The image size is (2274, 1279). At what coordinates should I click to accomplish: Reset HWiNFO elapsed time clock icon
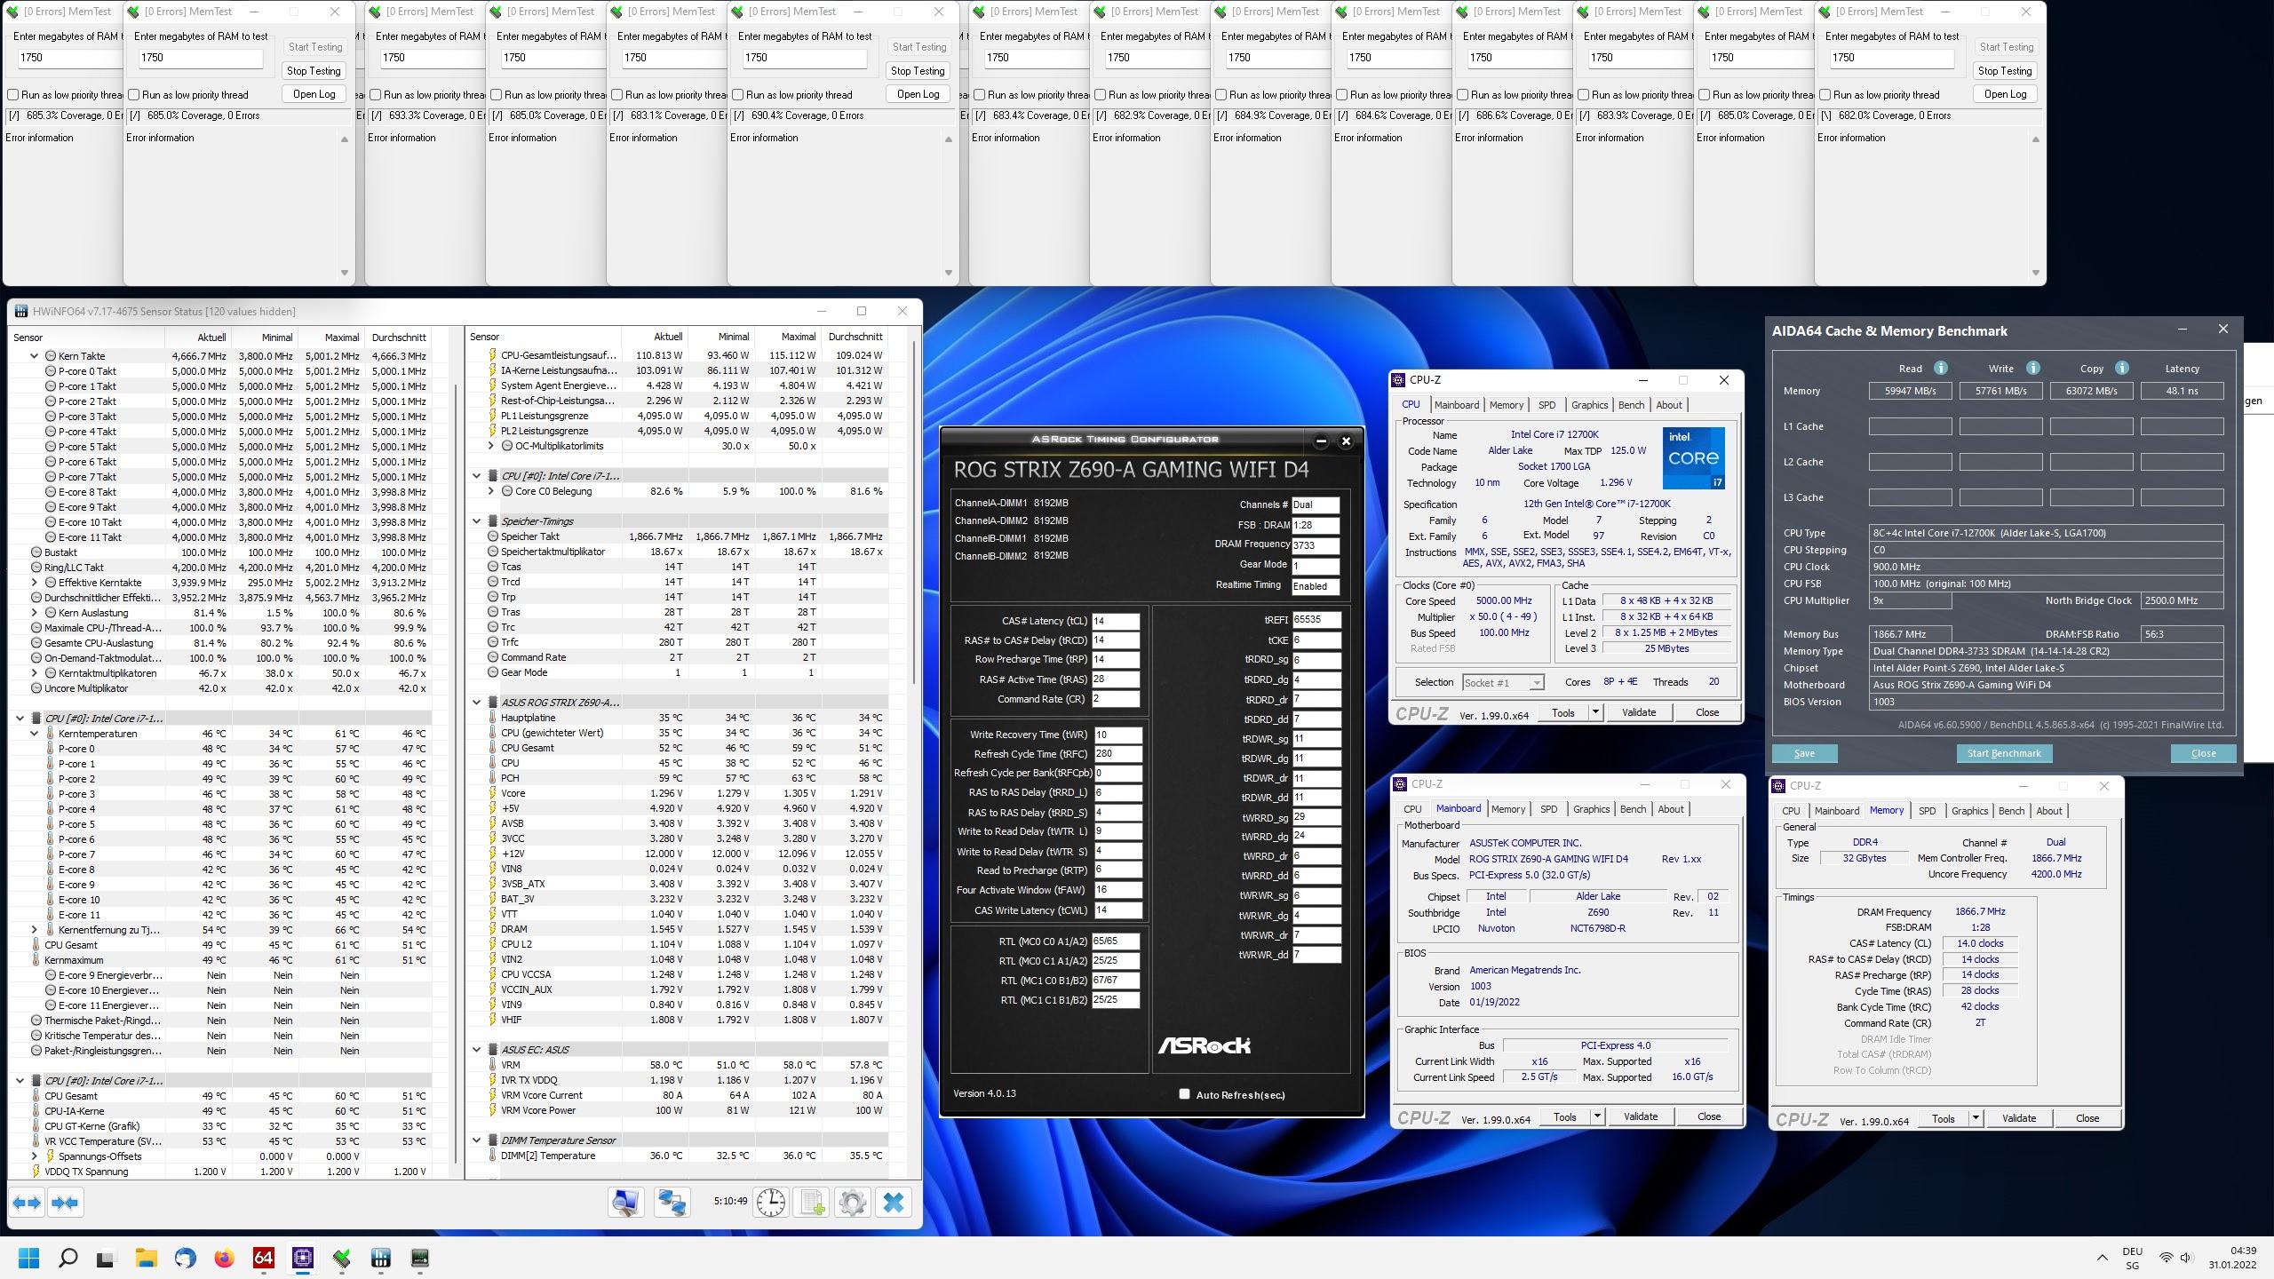[770, 1203]
